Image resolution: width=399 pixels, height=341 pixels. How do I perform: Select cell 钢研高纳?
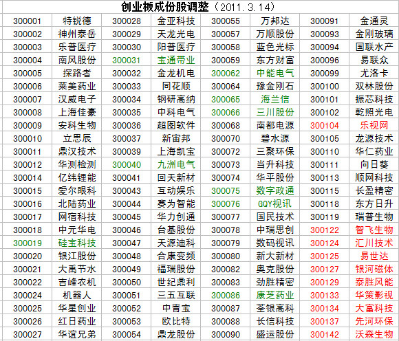point(176,100)
